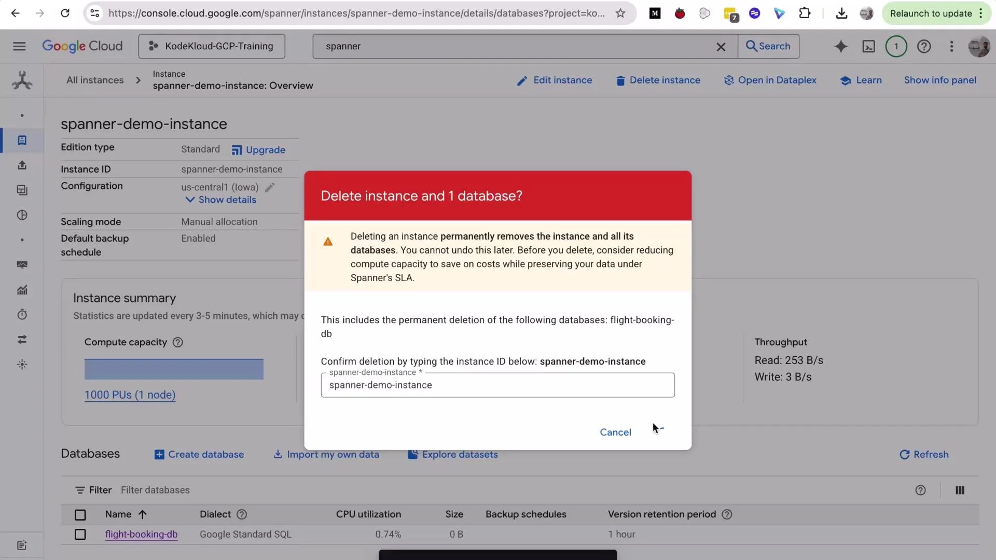The width and height of the screenshot is (996, 560).
Task: Bookmark this page with the star icon
Action: [x=620, y=13]
